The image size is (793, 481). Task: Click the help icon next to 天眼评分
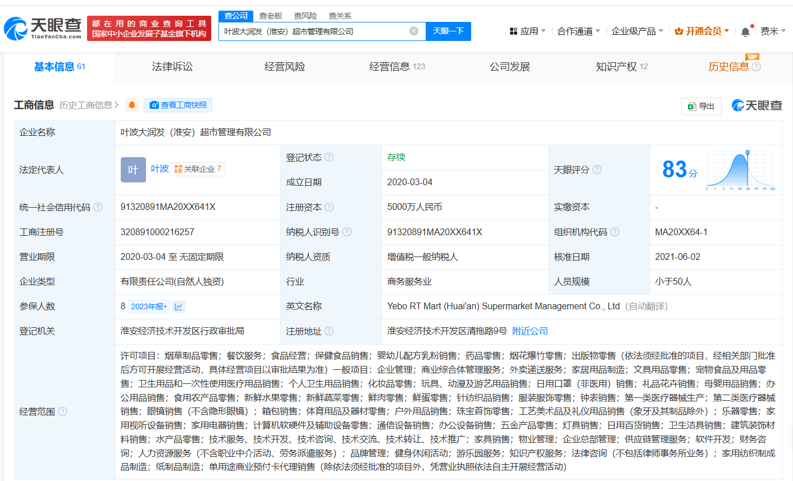click(597, 170)
